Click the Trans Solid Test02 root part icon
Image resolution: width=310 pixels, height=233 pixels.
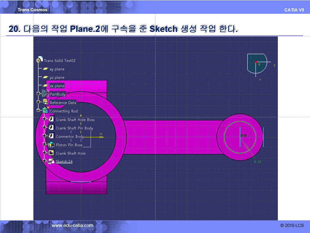click(x=39, y=60)
